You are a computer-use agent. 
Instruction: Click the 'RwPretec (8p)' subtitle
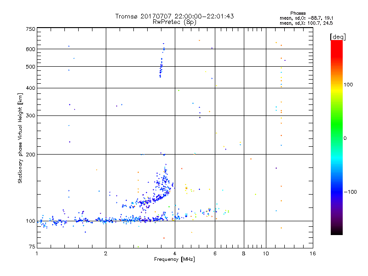pos(174,22)
